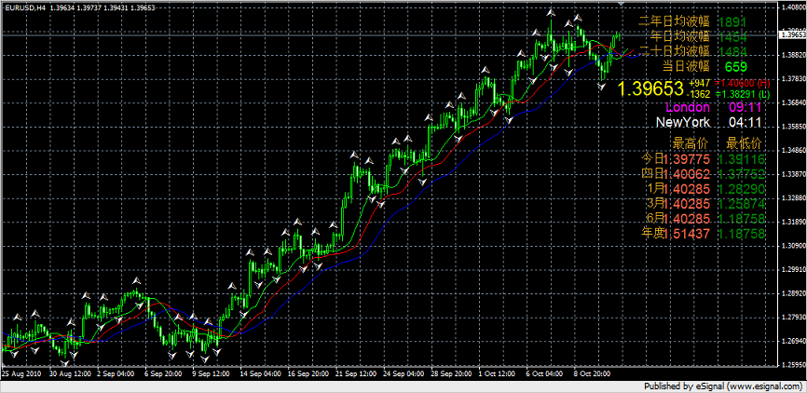Click the 年日均波幅 label
The image size is (807, 393).
pyautogui.click(x=680, y=36)
